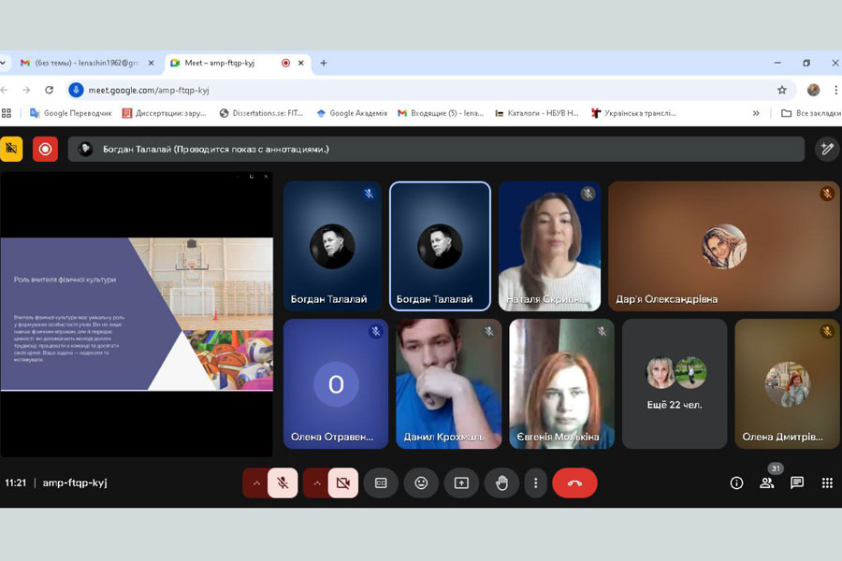Leave the call with red button
This screenshot has height=561, width=842.
(574, 482)
